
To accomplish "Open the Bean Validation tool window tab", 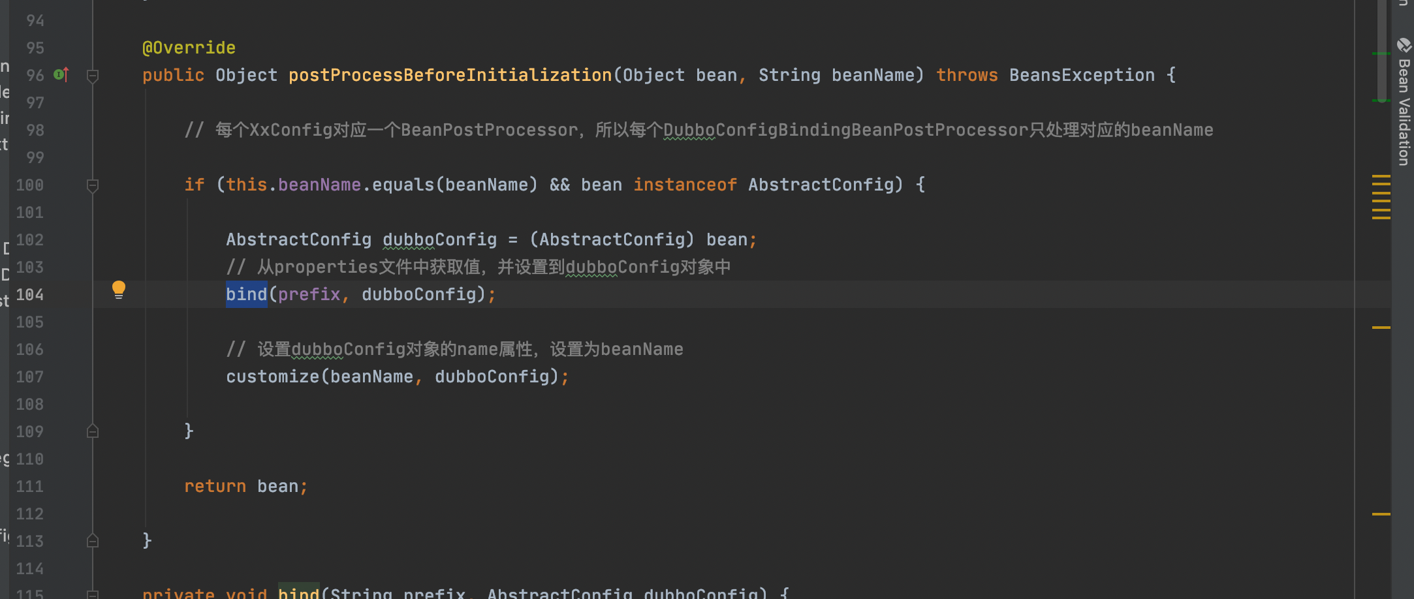I will pos(1404,112).
